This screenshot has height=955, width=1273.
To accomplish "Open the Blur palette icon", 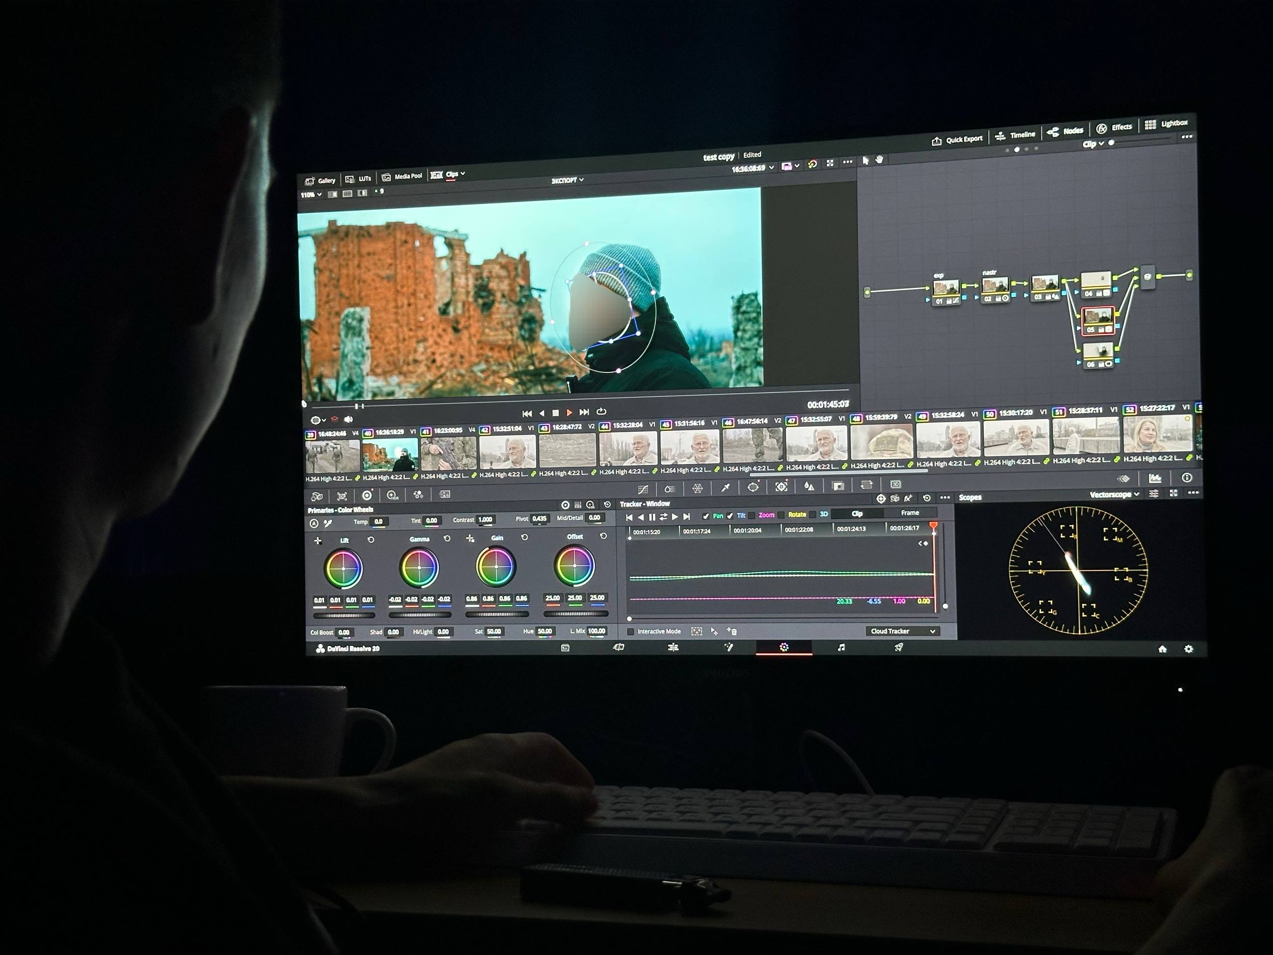I will coord(809,486).
